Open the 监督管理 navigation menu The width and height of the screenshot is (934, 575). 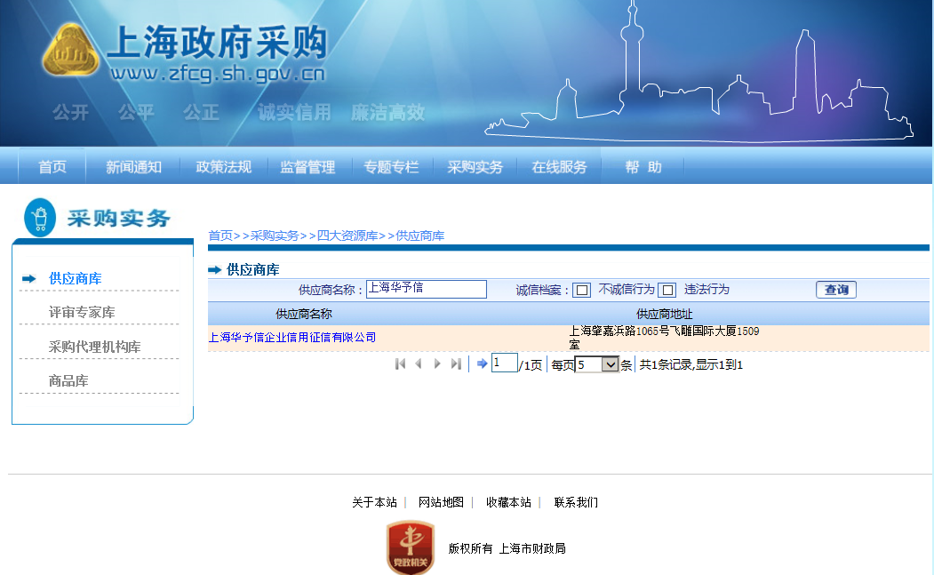click(x=307, y=167)
